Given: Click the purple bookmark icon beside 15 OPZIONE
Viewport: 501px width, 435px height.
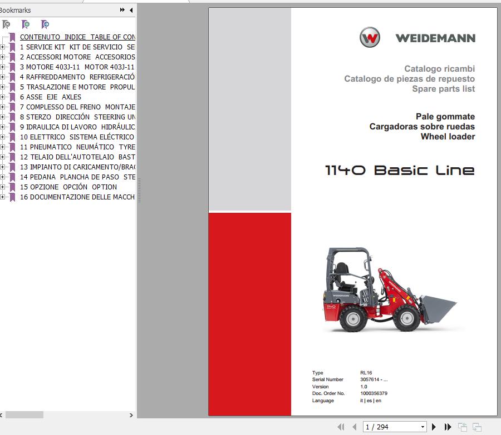Looking at the screenshot, I should coord(12,187).
